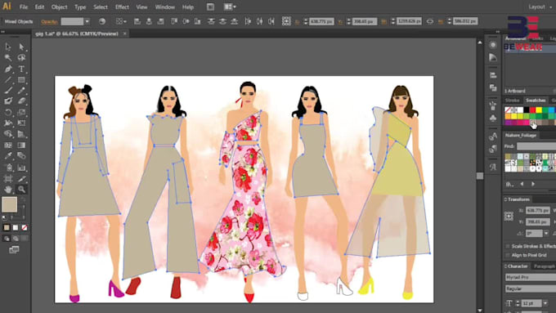Open the Regular font style dropdown
The width and height of the screenshot is (556, 313).
click(530, 289)
